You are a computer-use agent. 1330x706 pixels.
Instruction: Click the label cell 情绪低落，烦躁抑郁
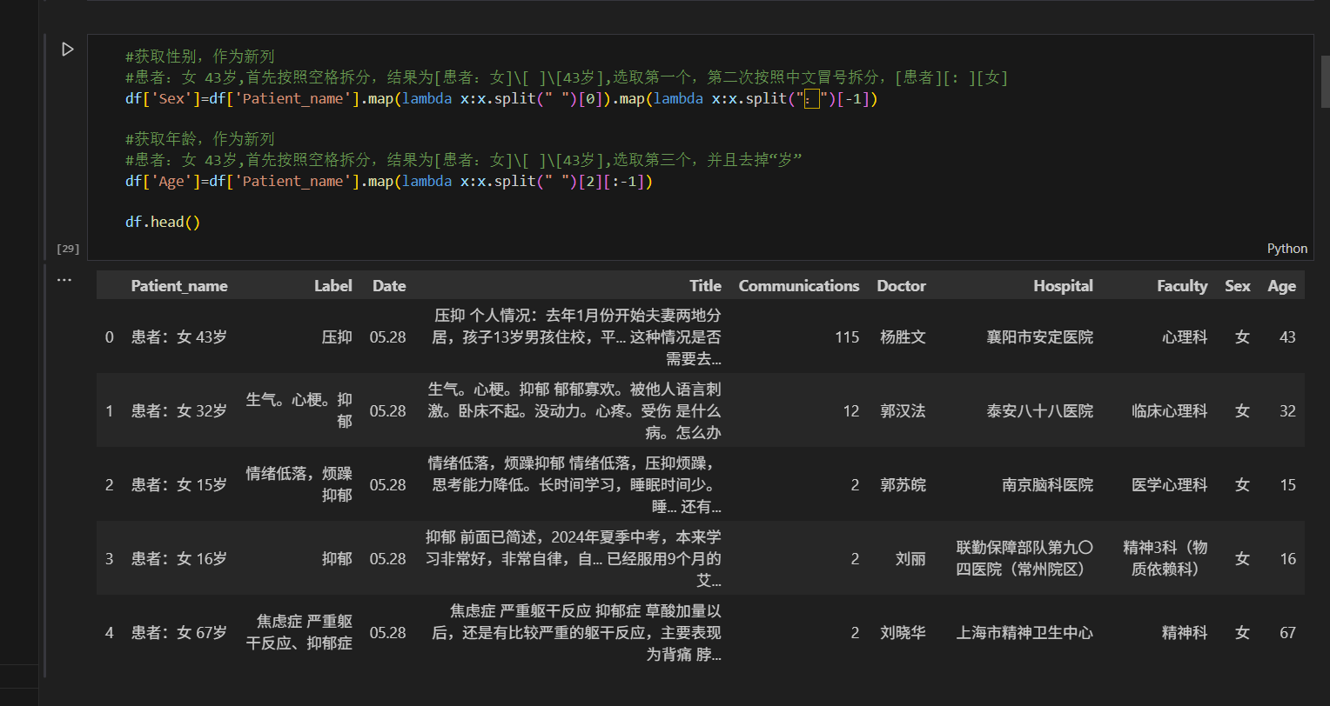pyautogui.click(x=299, y=484)
